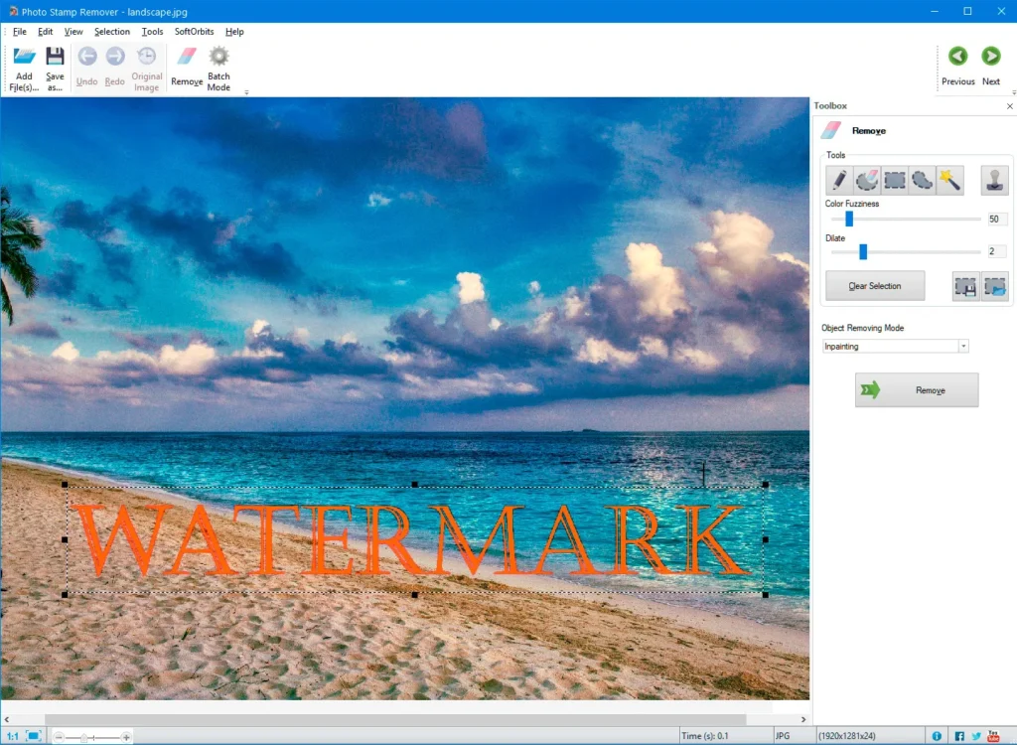Click the Save selection icon
This screenshot has height=745, width=1017.
966,286
